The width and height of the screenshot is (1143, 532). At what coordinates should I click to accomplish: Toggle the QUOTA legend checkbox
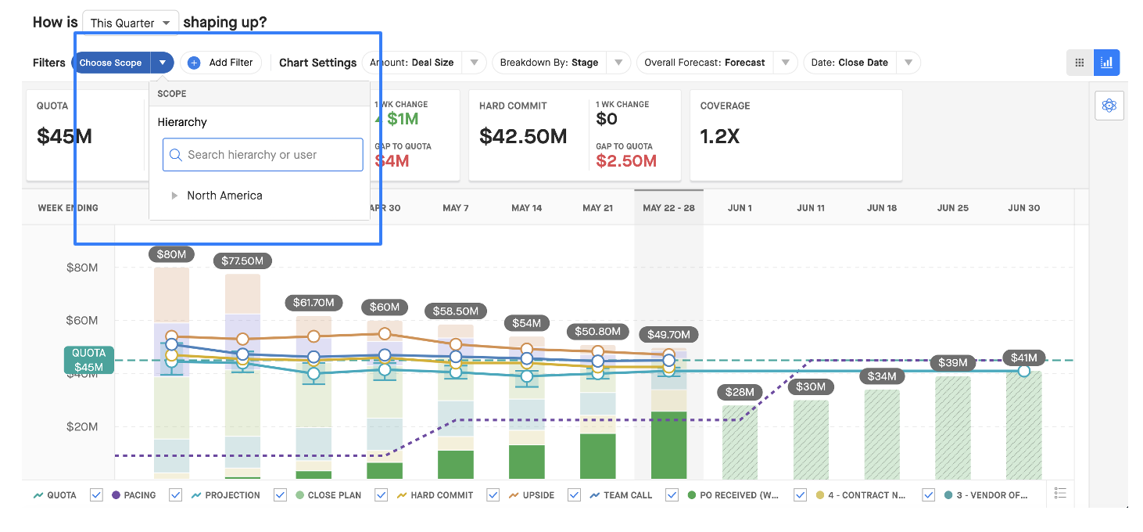pos(96,495)
